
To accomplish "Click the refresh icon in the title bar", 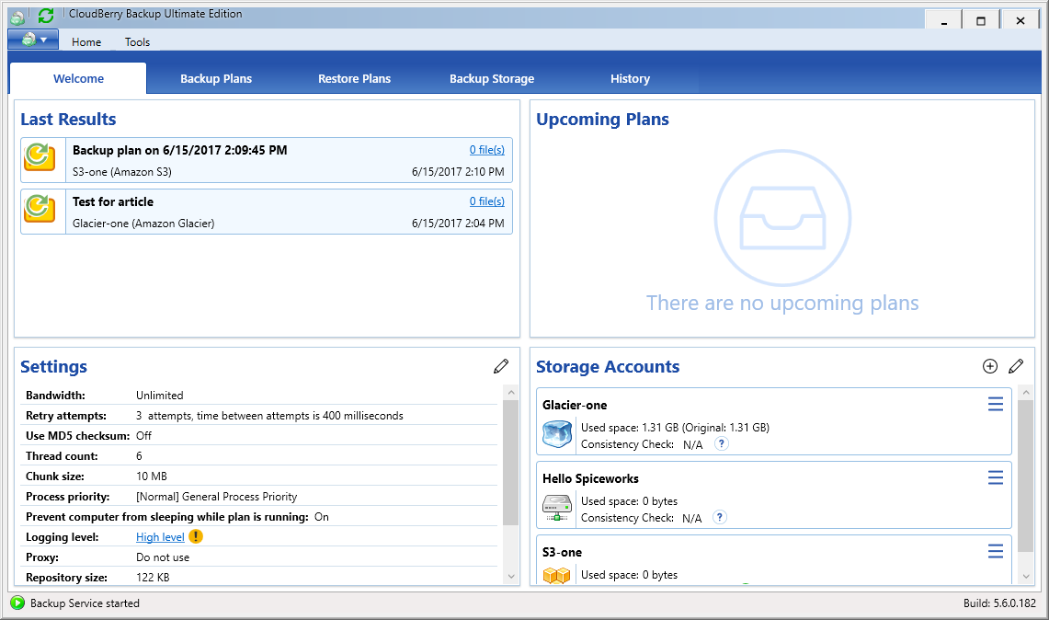I will (x=45, y=15).
